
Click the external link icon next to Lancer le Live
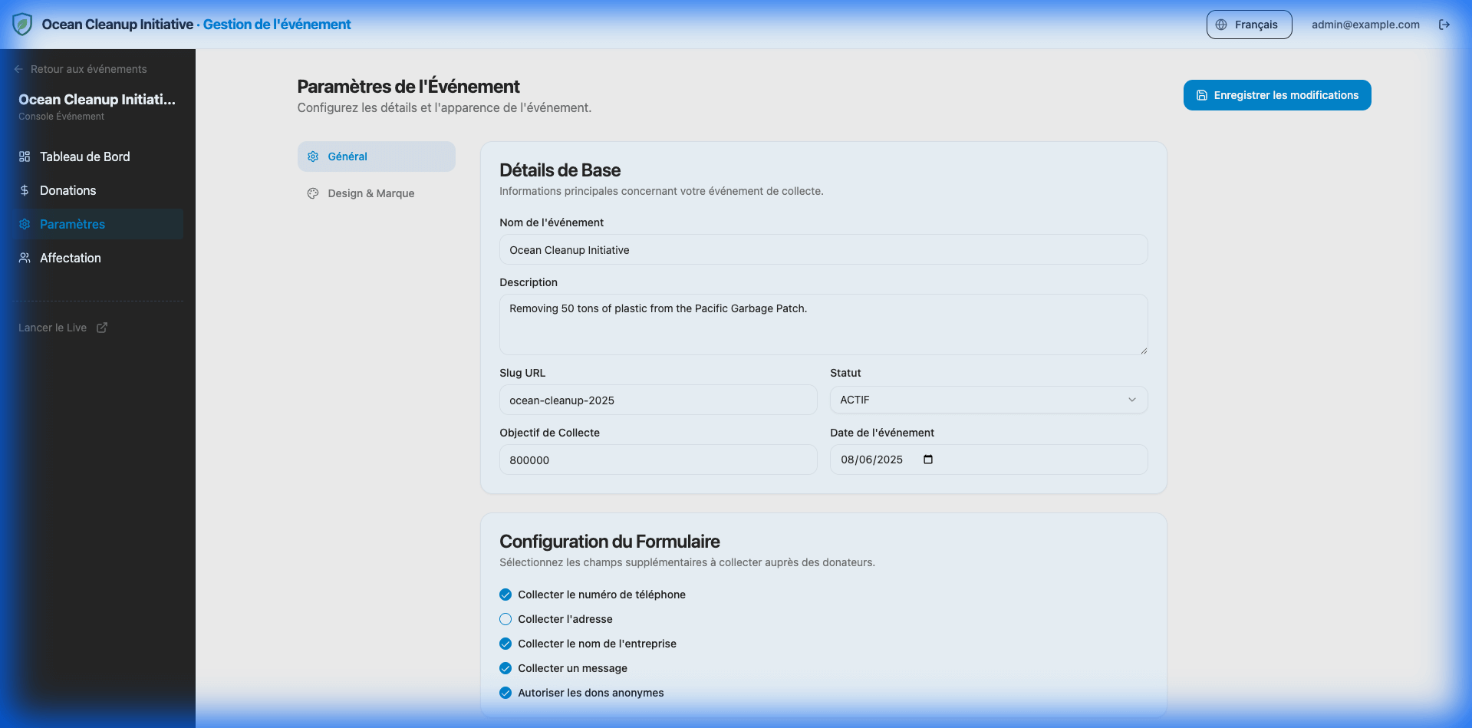point(102,327)
